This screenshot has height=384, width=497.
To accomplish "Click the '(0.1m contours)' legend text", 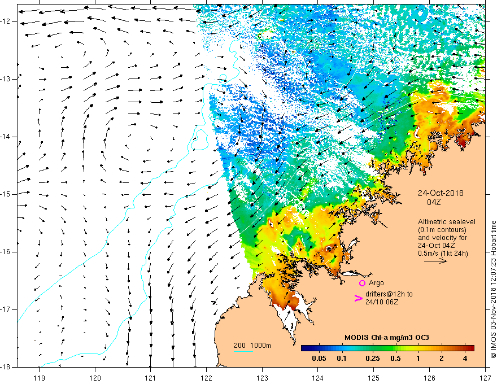I will (x=442, y=230).
